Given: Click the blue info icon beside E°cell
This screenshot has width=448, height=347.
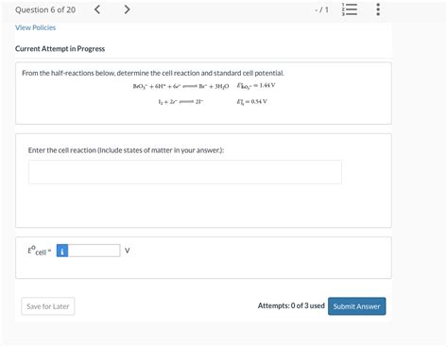Looking at the screenshot, I should pyautogui.click(x=62, y=251).
